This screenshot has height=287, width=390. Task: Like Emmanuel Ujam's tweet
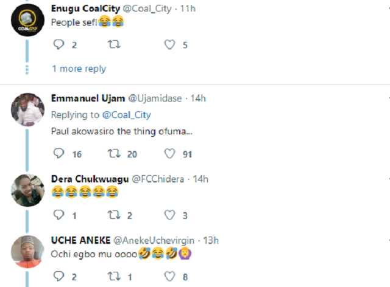click(170, 154)
